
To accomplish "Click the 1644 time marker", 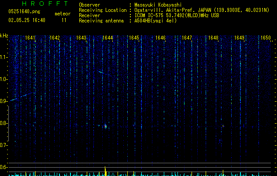I will [x=108, y=38].
